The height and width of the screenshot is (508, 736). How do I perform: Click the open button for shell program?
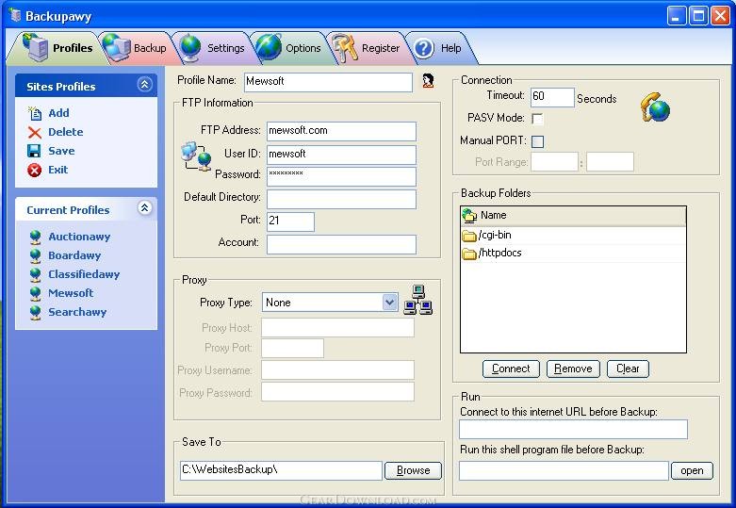pos(692,470)
